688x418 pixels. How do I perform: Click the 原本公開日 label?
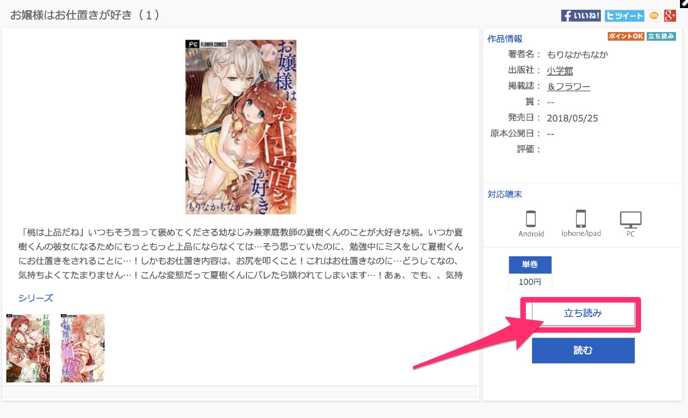click(515, 134)
